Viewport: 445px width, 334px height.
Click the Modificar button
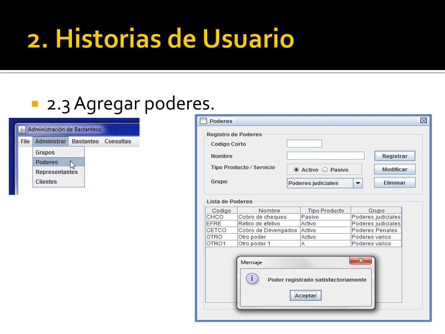394,169
